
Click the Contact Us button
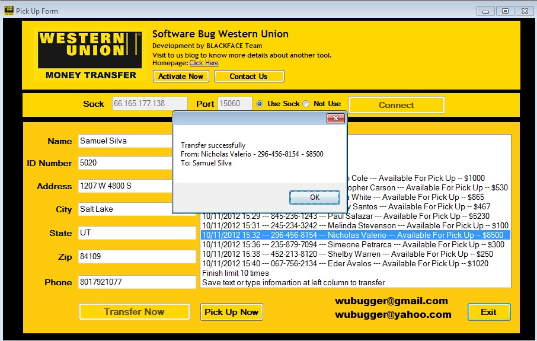point(249,77)
